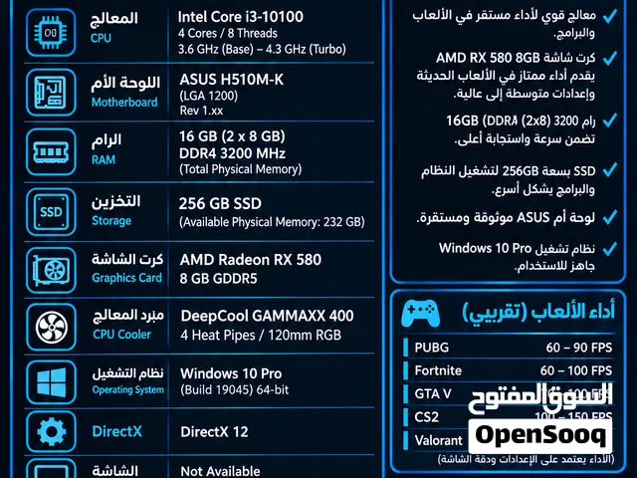This screenshot has width=637, height=478.
Task: Click the Windows 10 Pro value text
Action: (231, 373)
